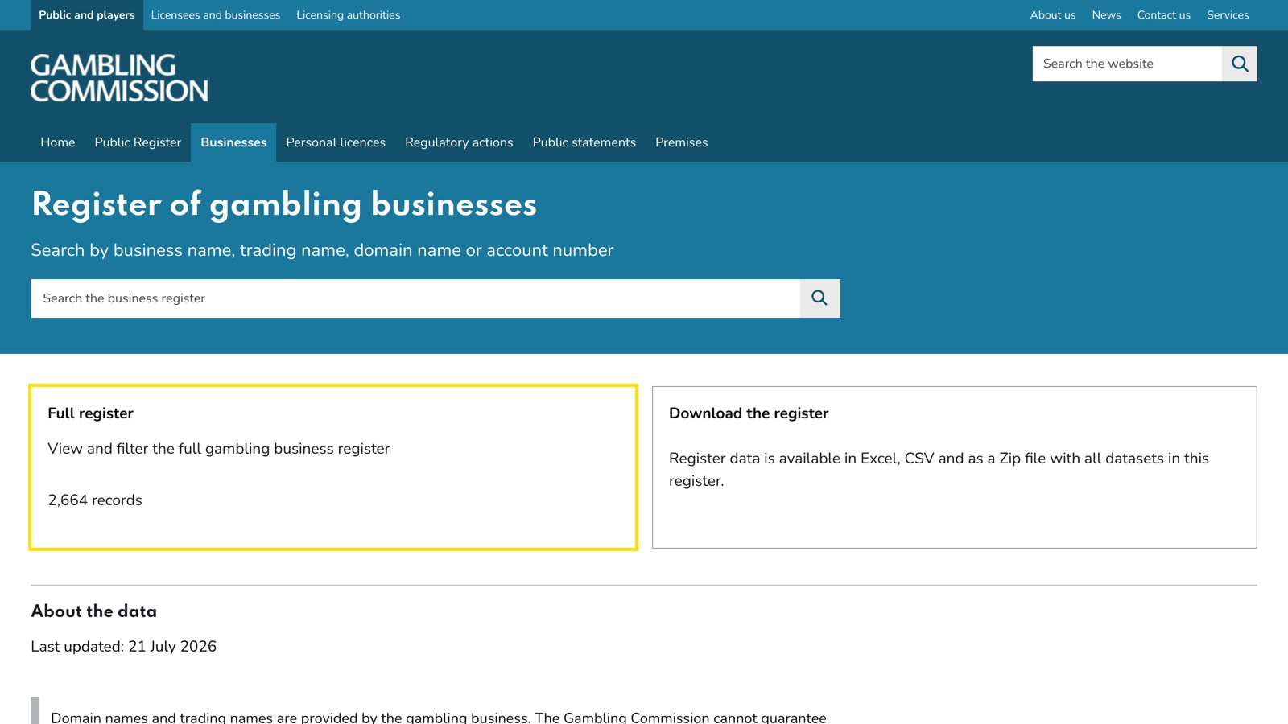Click the About the data heading
The width and height of the screenshot is (1288, 724).
[x=94, y=611]
